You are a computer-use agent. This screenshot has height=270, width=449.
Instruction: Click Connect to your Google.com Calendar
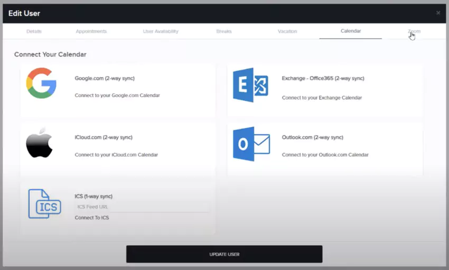[117, 95]
